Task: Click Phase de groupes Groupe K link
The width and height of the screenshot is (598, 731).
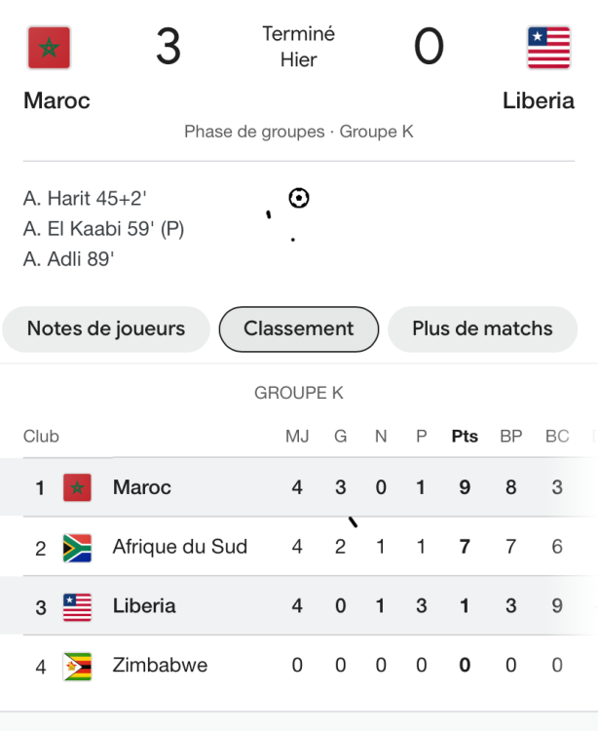Action: [299, 132]
